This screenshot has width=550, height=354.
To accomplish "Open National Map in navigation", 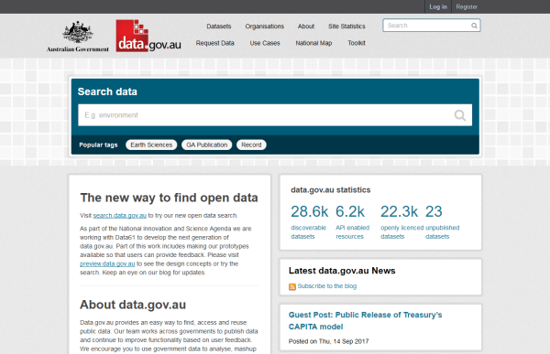I will pyautogui.click(x=313, y=43).
